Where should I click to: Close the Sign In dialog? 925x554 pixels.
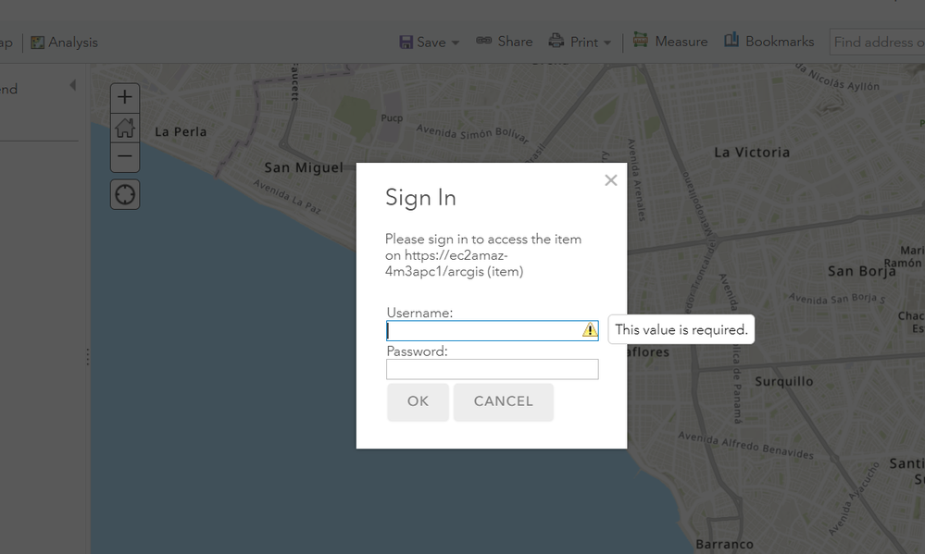[610, 180]
